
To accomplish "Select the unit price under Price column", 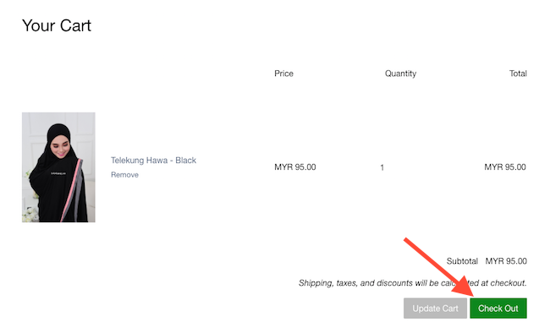I will pyautogui.click(x=295, y=167).
